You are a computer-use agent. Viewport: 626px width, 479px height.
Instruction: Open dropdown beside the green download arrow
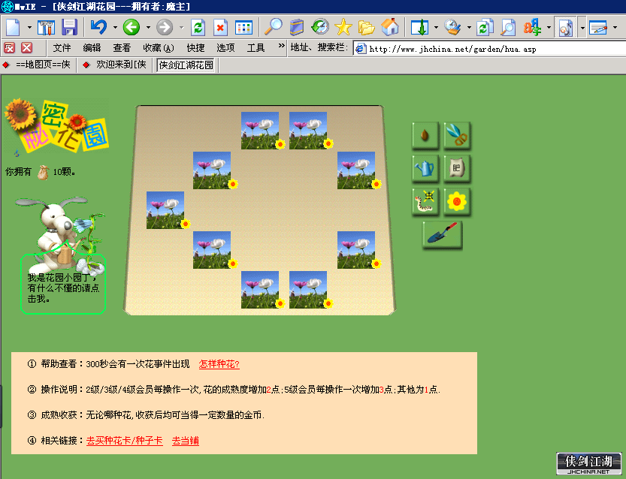436,28
